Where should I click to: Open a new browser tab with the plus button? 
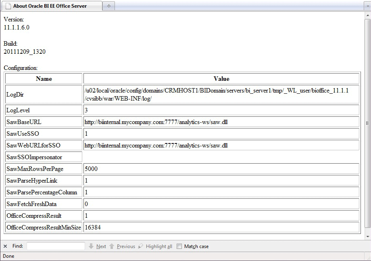click(109, 6)
